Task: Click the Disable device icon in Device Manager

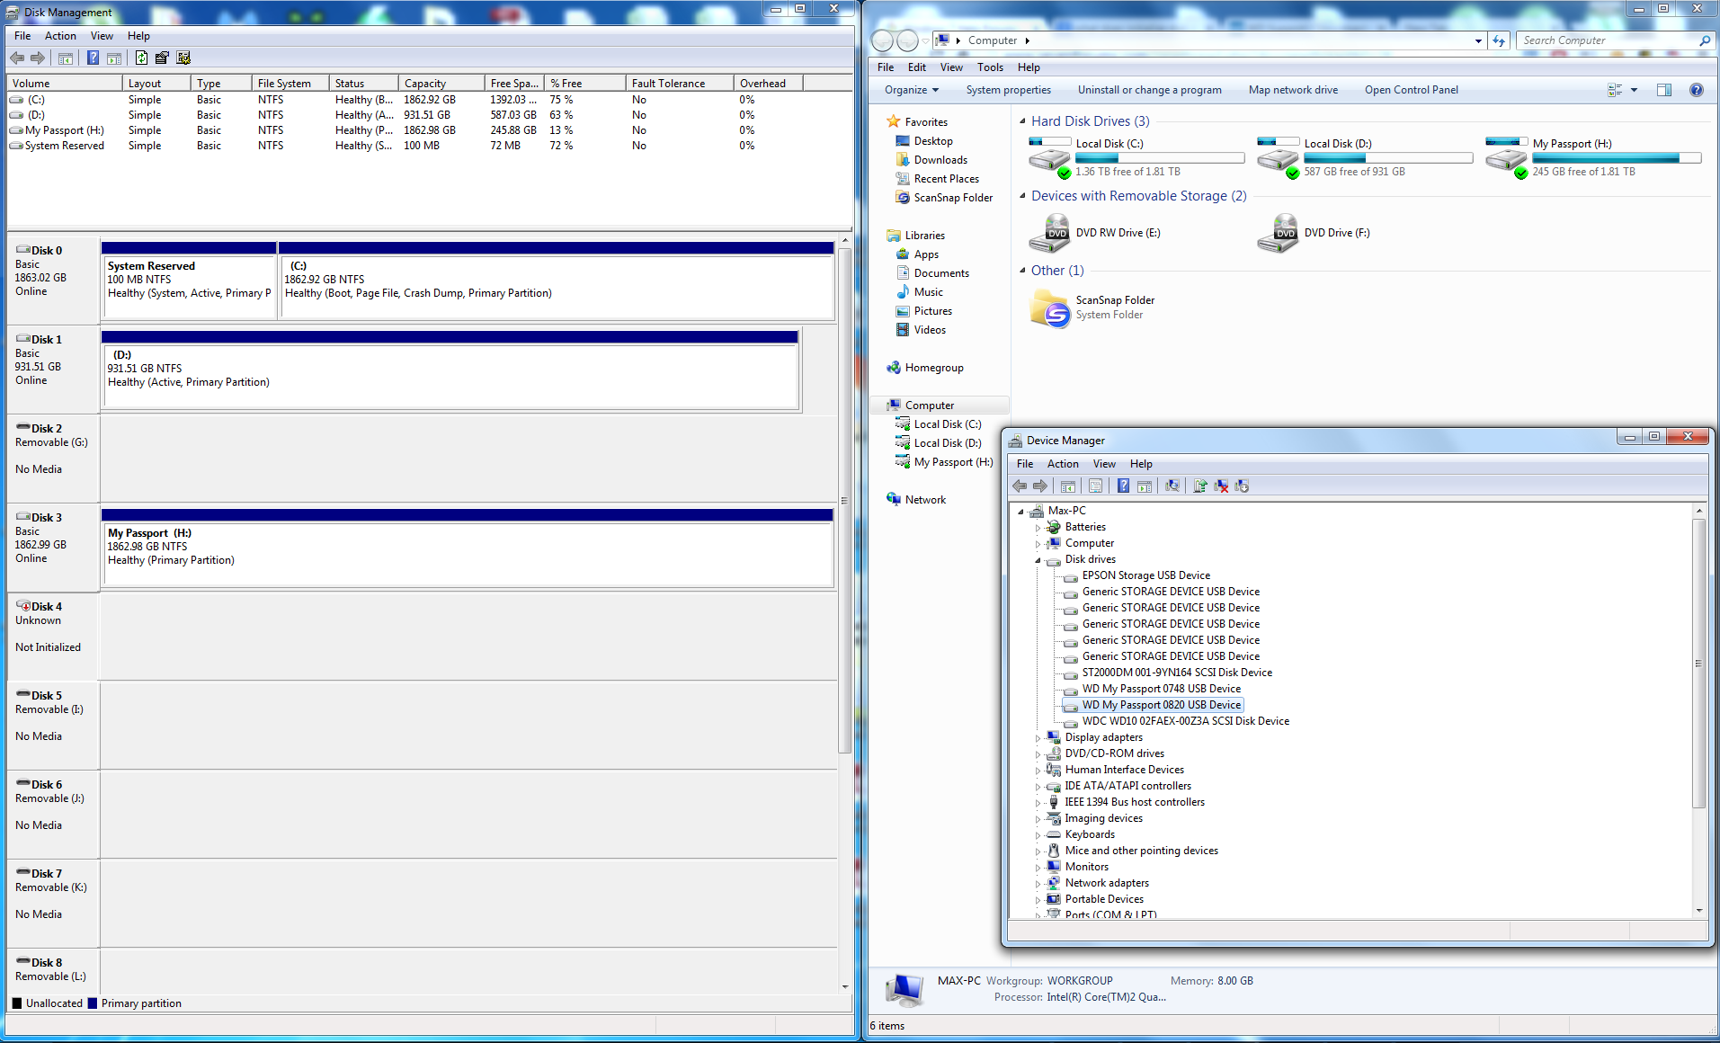Action: (x=1242, y=486)
